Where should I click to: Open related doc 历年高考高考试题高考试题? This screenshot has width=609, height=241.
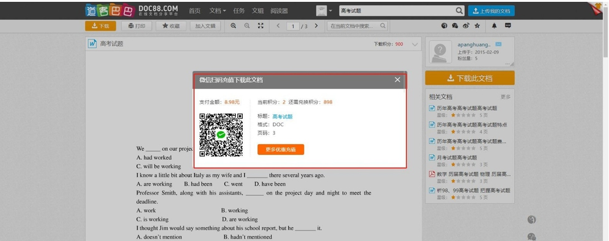pyautogui.click(x=467, y=108)
